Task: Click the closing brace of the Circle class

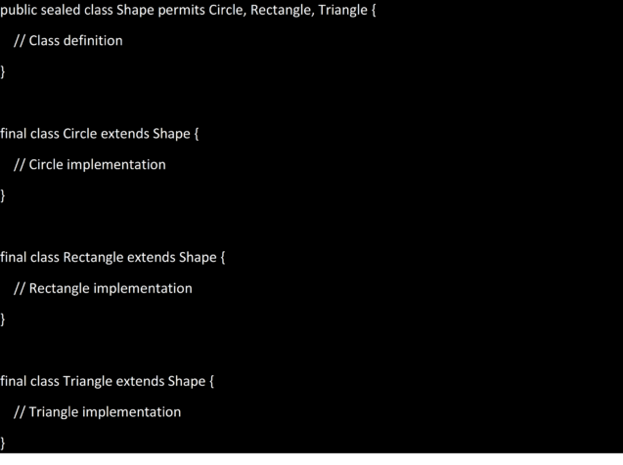Action: click(x=3, y=195)
